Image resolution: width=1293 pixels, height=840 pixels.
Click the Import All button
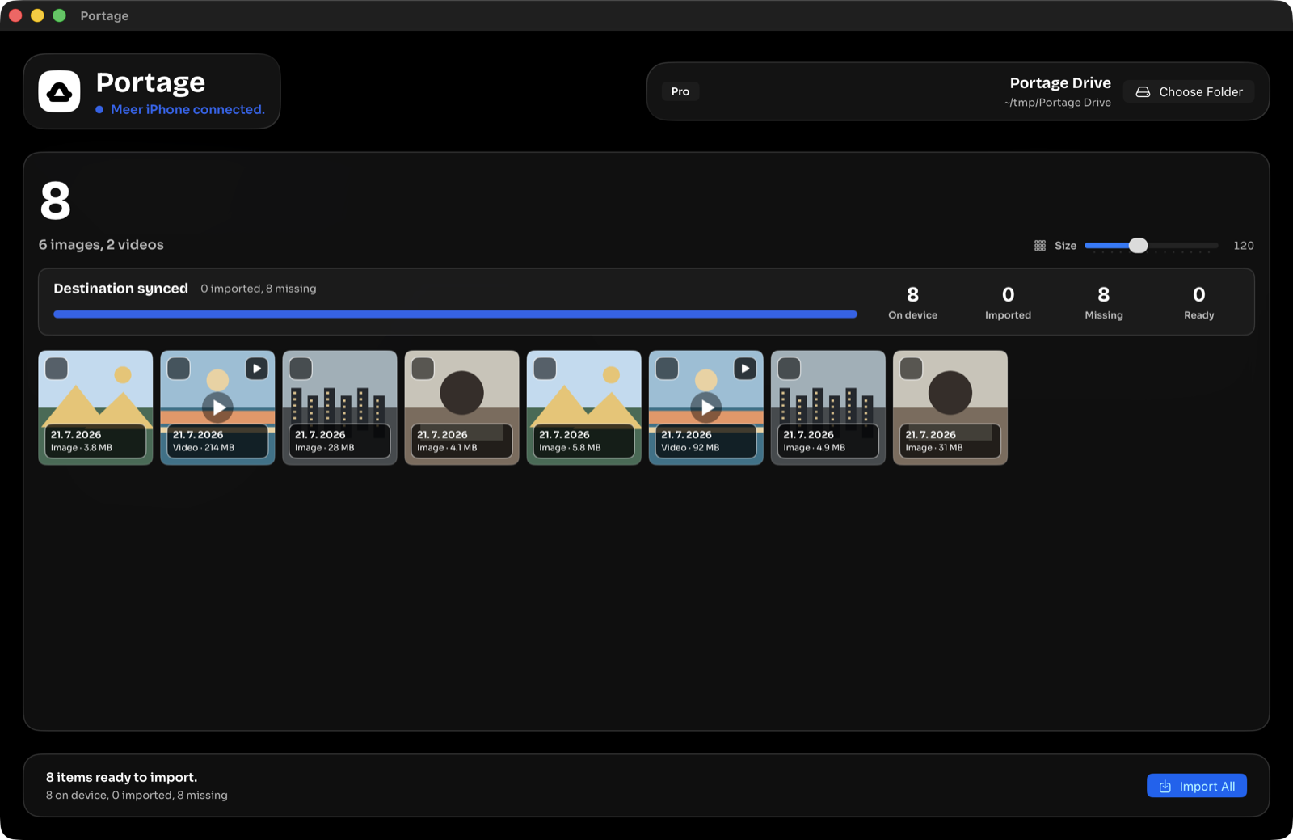coord(1197,786)
